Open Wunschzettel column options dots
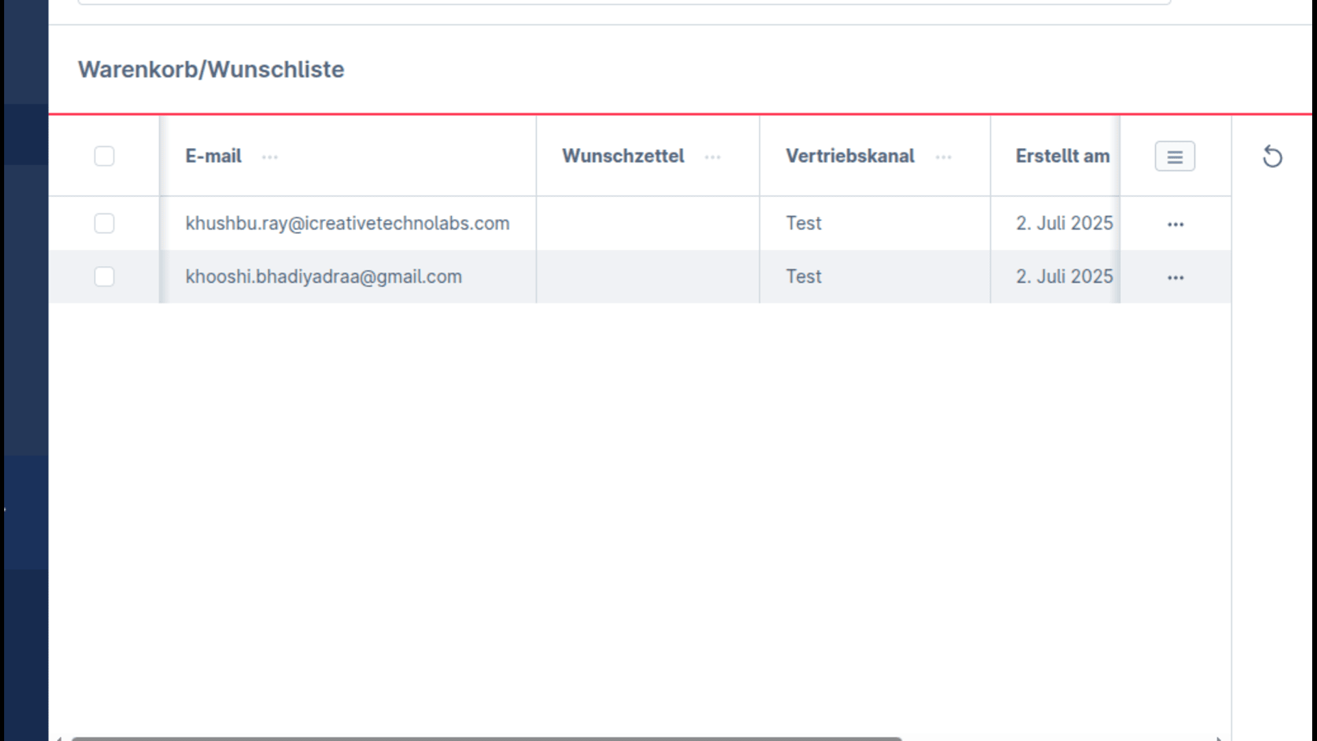The width and height of the screenshot is (1317, 741). tap(713, 157)
